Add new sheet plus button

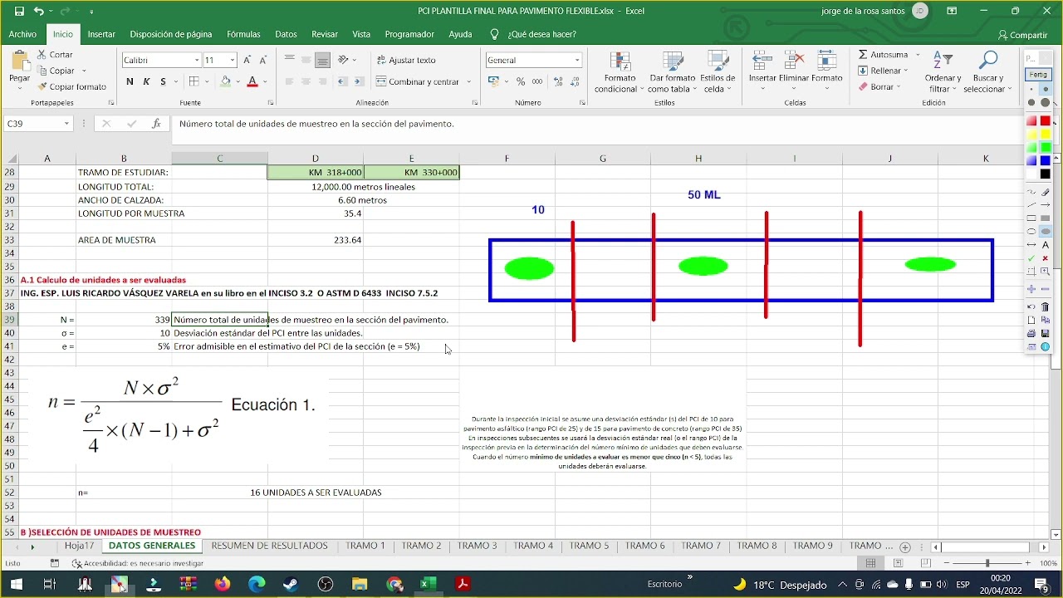[905, 547]
